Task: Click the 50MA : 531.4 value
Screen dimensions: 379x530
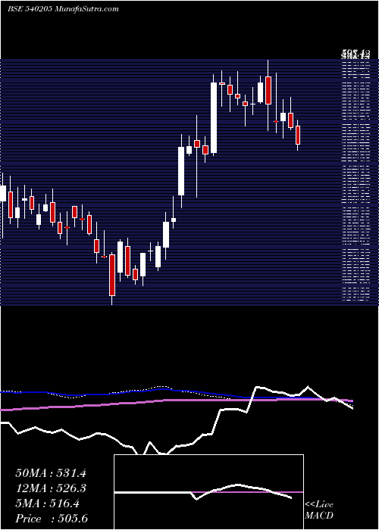Action: click(51, 473)
